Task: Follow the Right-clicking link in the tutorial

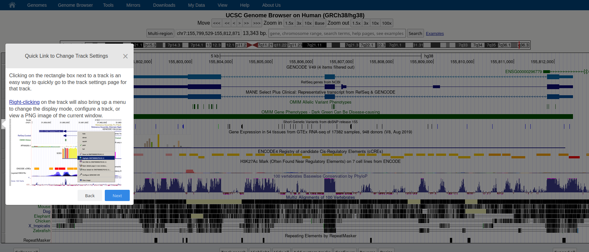Action: coord(24,102)
